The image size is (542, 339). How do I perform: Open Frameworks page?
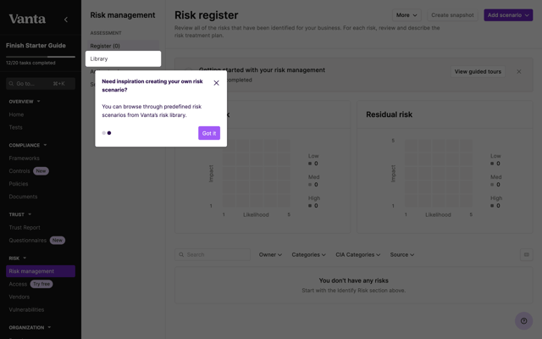click(25, 158)
